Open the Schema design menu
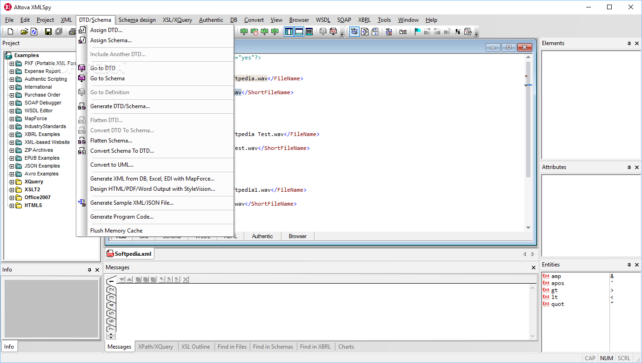Viewport: 642px width, 363px height. [x=137, y=20]
